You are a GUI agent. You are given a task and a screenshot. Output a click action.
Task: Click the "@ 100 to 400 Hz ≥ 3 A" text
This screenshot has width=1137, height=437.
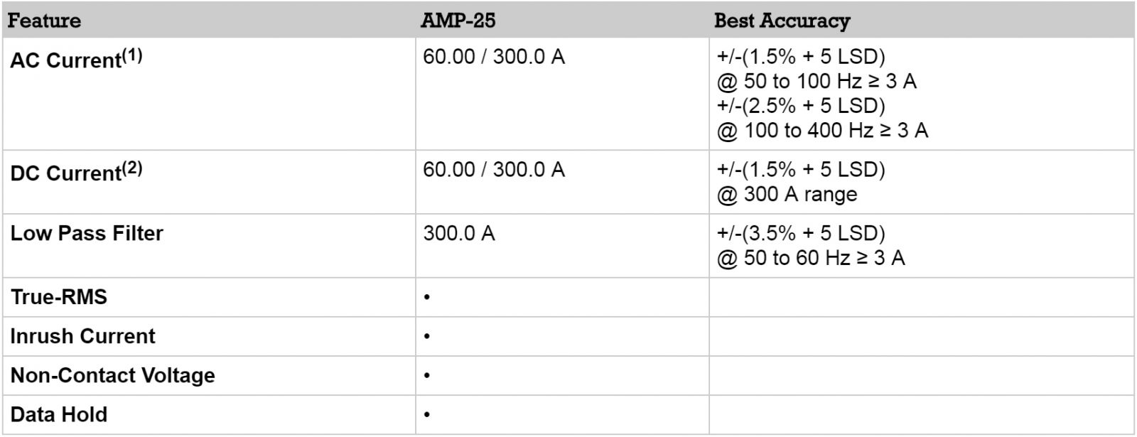pyautogui.click(x=822, y=131)
